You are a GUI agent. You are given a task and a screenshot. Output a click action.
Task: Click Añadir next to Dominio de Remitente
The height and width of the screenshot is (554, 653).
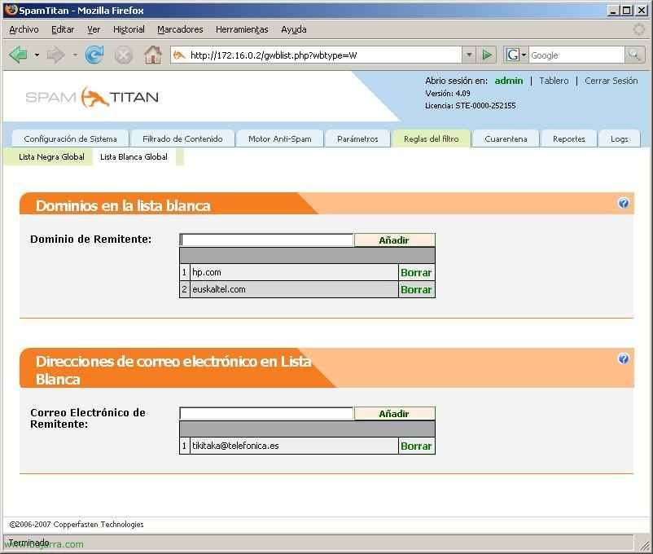(394, 240)
